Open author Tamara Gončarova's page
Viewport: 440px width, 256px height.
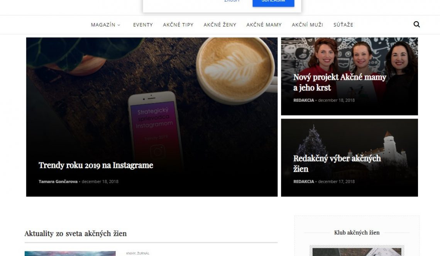pos(58,181)
